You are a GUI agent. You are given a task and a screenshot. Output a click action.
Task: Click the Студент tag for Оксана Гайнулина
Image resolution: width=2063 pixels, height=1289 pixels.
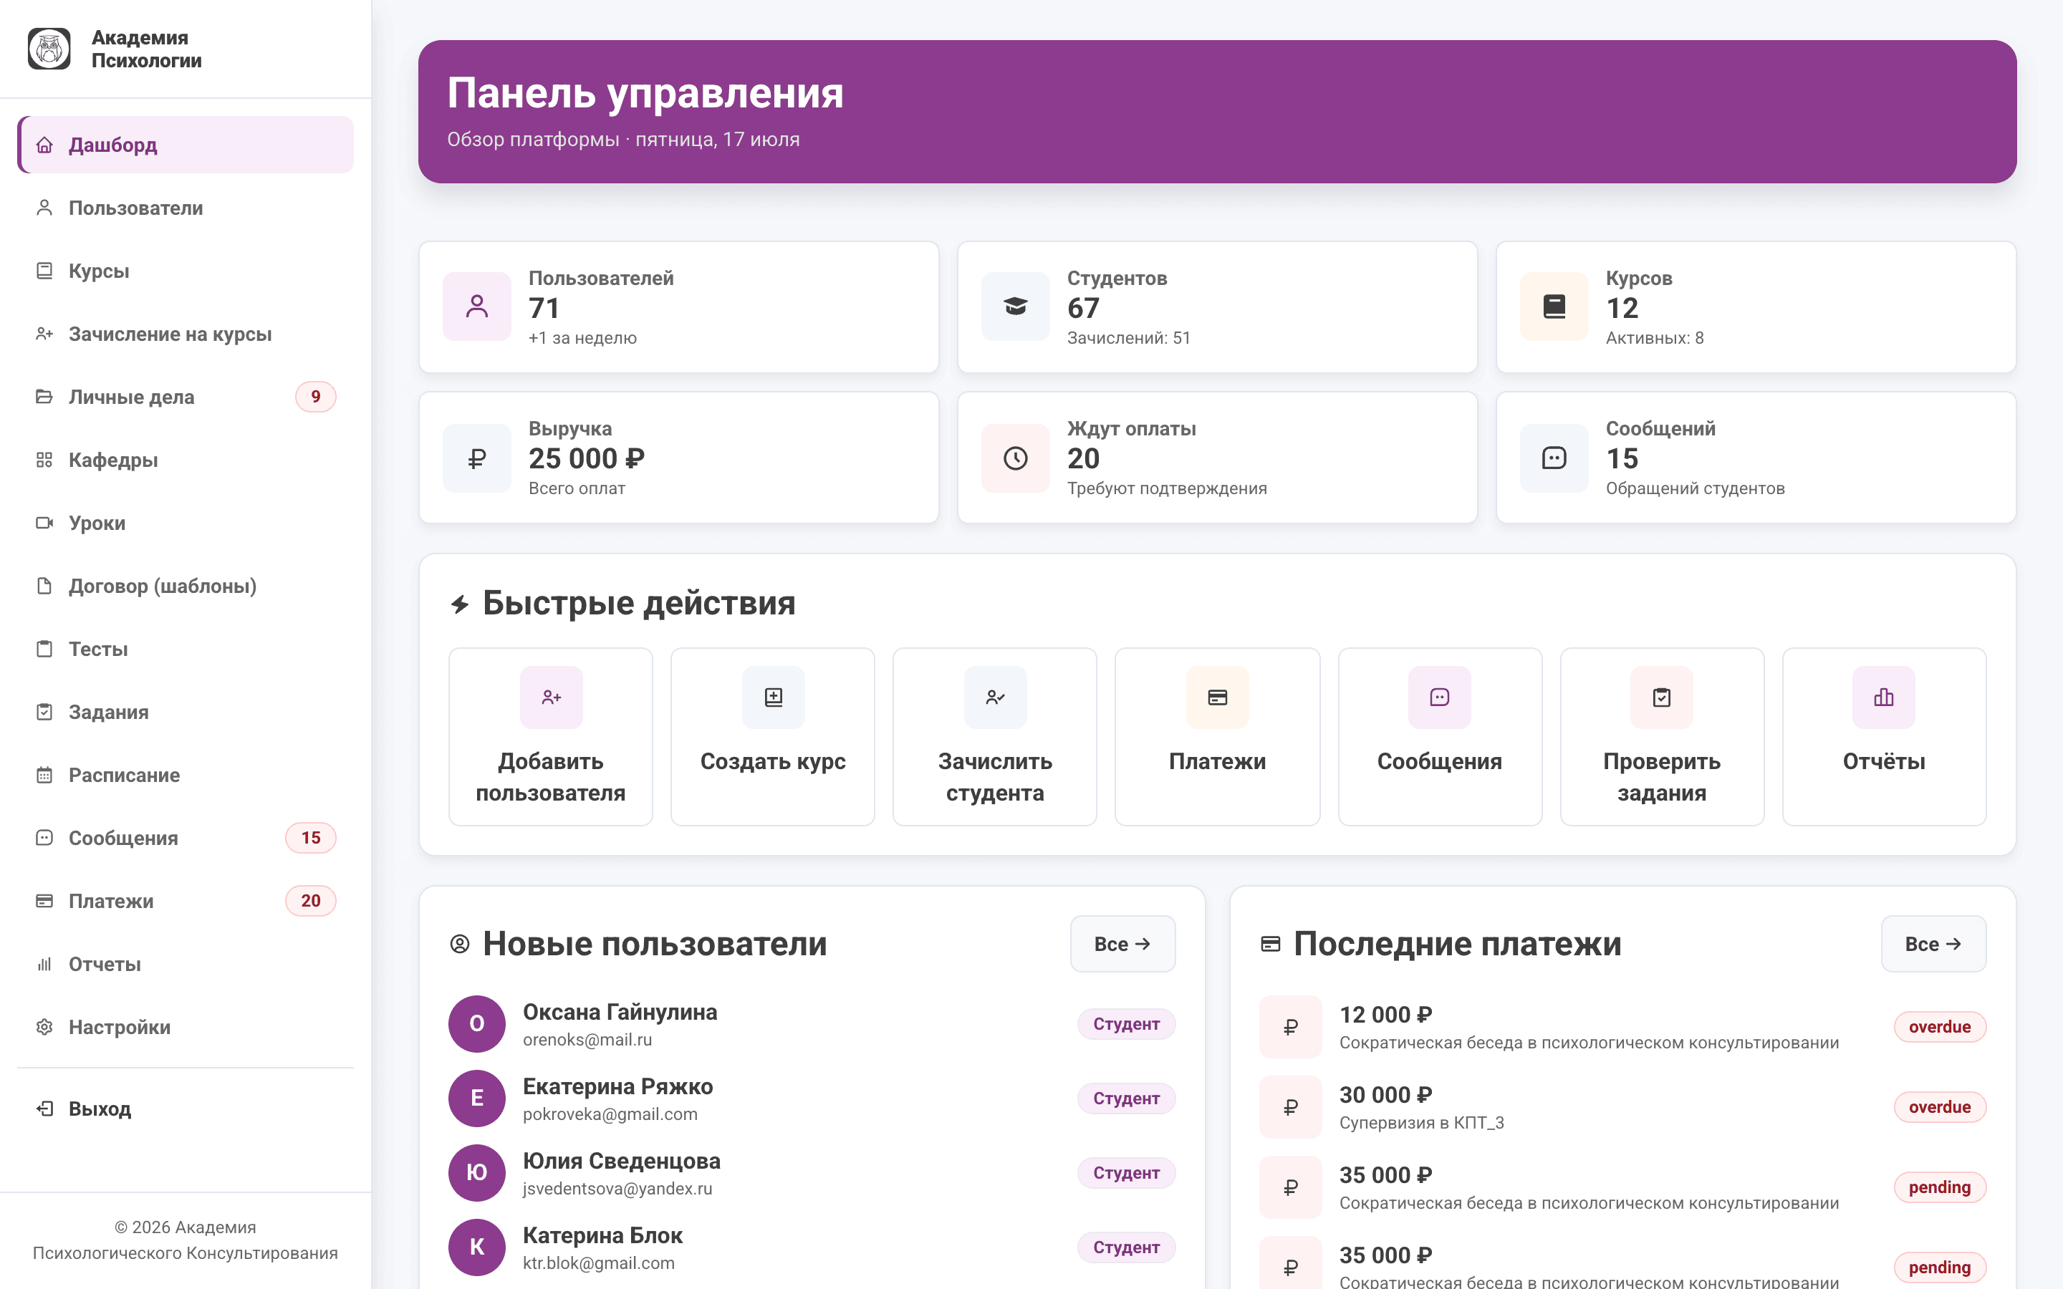[1126, 1024]
